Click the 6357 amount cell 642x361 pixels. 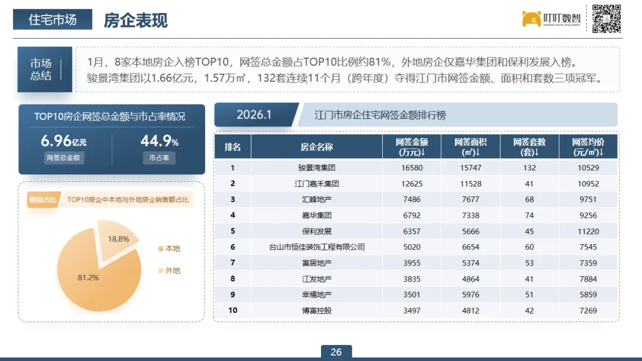click(412, 232)
